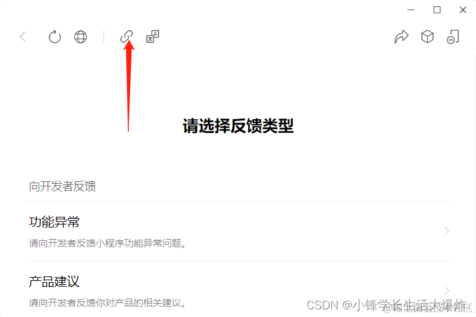
Task: Minimize the window
Action: [x=411, y=10]
